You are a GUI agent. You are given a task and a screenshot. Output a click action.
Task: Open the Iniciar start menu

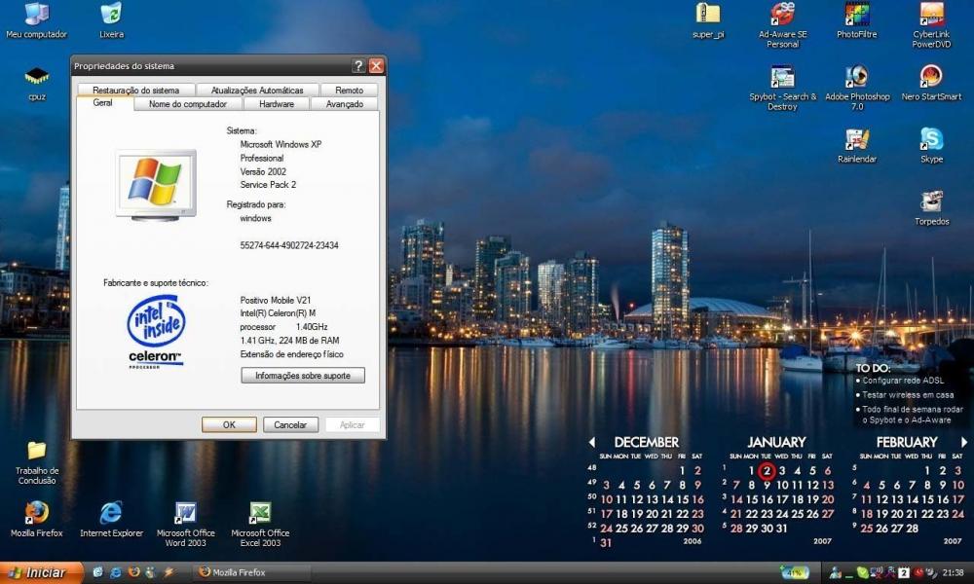[x=37, y=572]
